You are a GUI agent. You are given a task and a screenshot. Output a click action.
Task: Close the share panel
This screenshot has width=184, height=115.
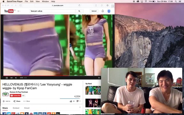[x=80, y=107]
